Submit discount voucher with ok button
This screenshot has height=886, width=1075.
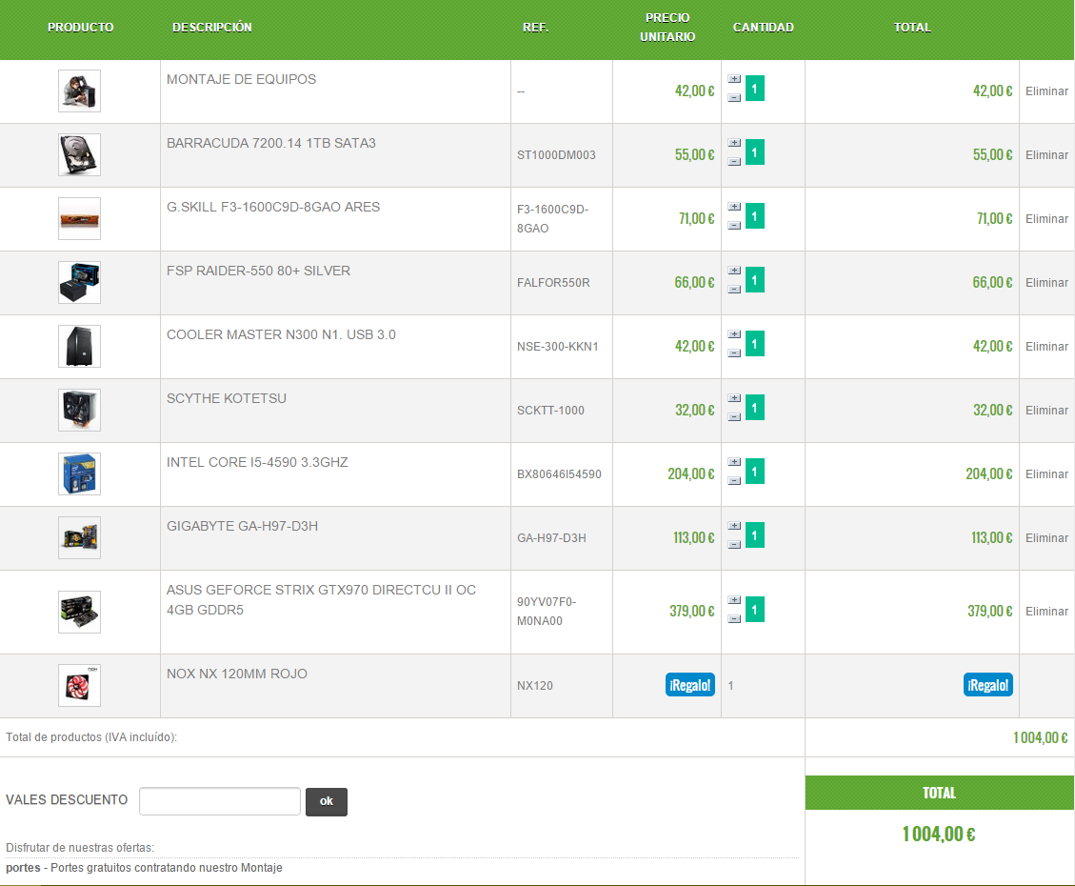(x=327, y=801)
